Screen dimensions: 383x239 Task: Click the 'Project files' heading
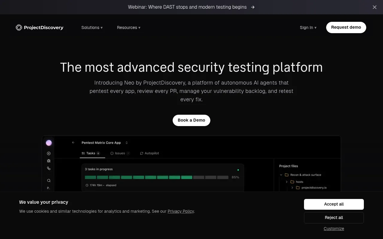tap(289, 166)
